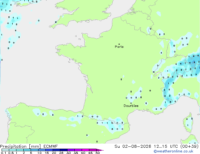Pick the 35–40 mm purple legend swatch
200x154 pixels.
pos(78,150)
